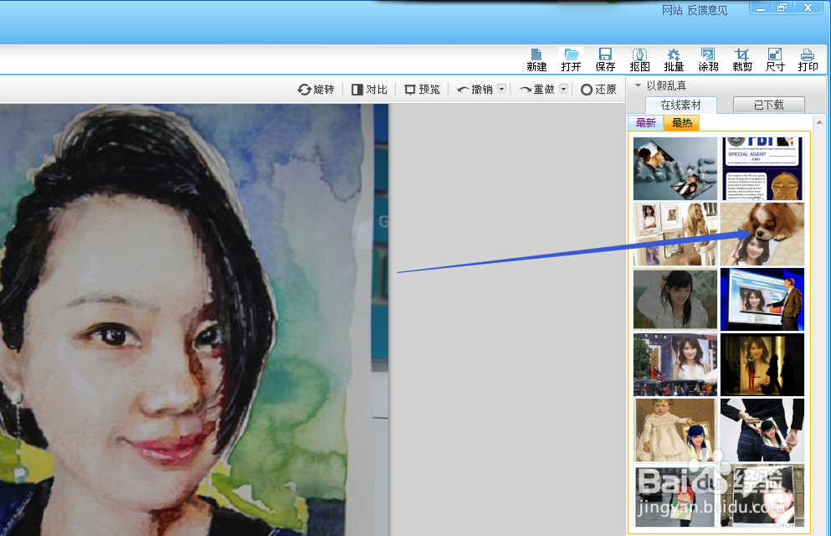Redo action with 重做
This screenshot has width=831, height=536.
click(537, 90)
